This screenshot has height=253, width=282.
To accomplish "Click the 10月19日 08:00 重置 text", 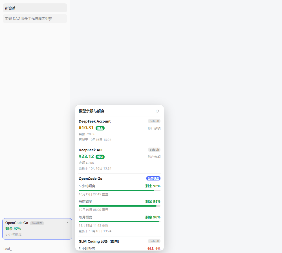I will (93, 210).
